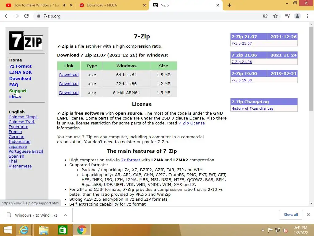This screenshot has height=236, width=314.
Task: Open the 7-Zip License link
Action: pos(191,123)
